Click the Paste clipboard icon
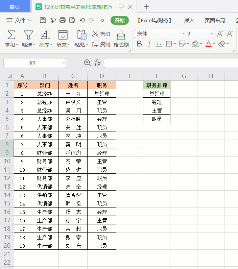This screenshot has width=238, height=269. click(x=81, y=35)
